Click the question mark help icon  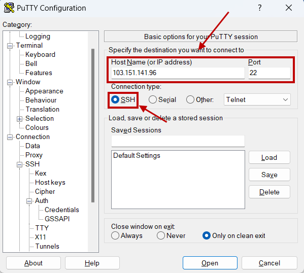pos(260,8)
